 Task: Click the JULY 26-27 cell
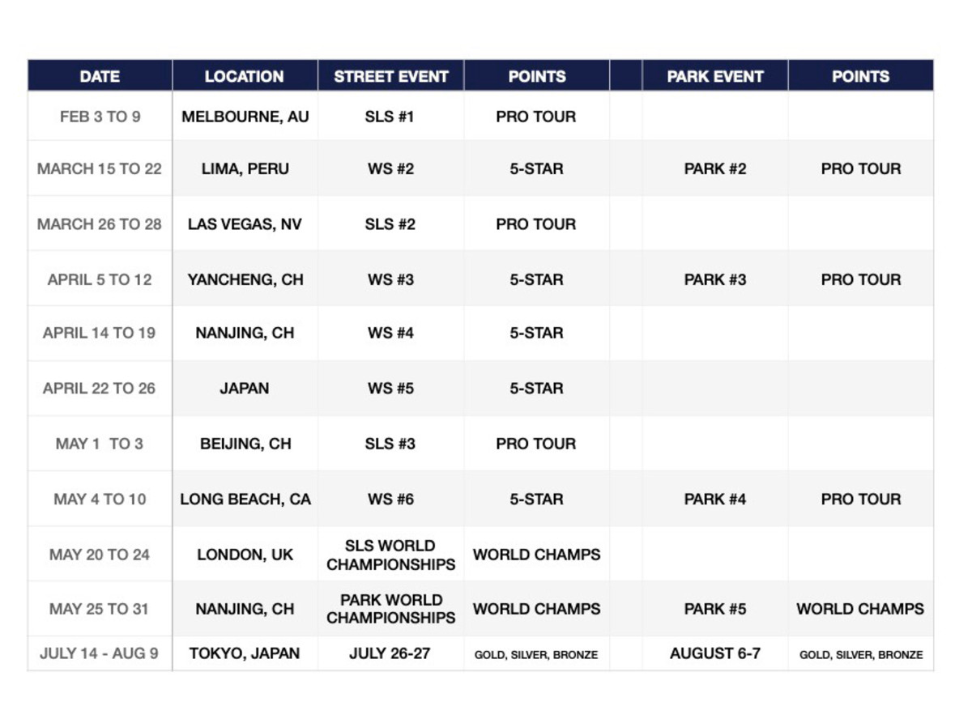[x=391, y=653]
